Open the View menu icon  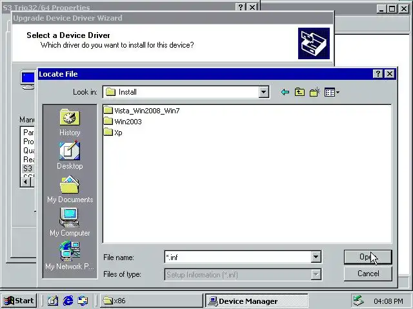[332, 92]
